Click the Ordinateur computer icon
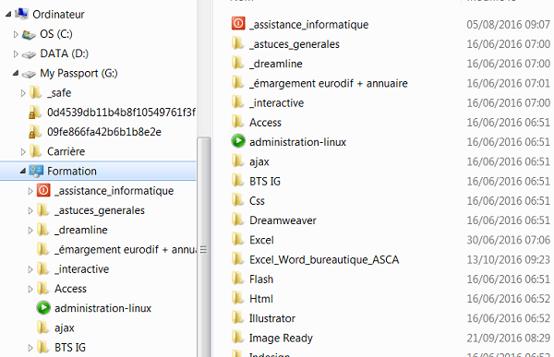 click(22, 14)
